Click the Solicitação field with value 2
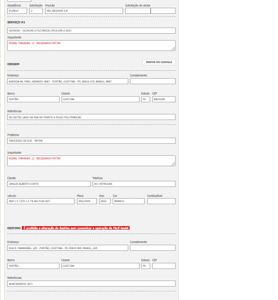Image resolution: width=278 pixels, height=300 pixels. coord(36,11)
